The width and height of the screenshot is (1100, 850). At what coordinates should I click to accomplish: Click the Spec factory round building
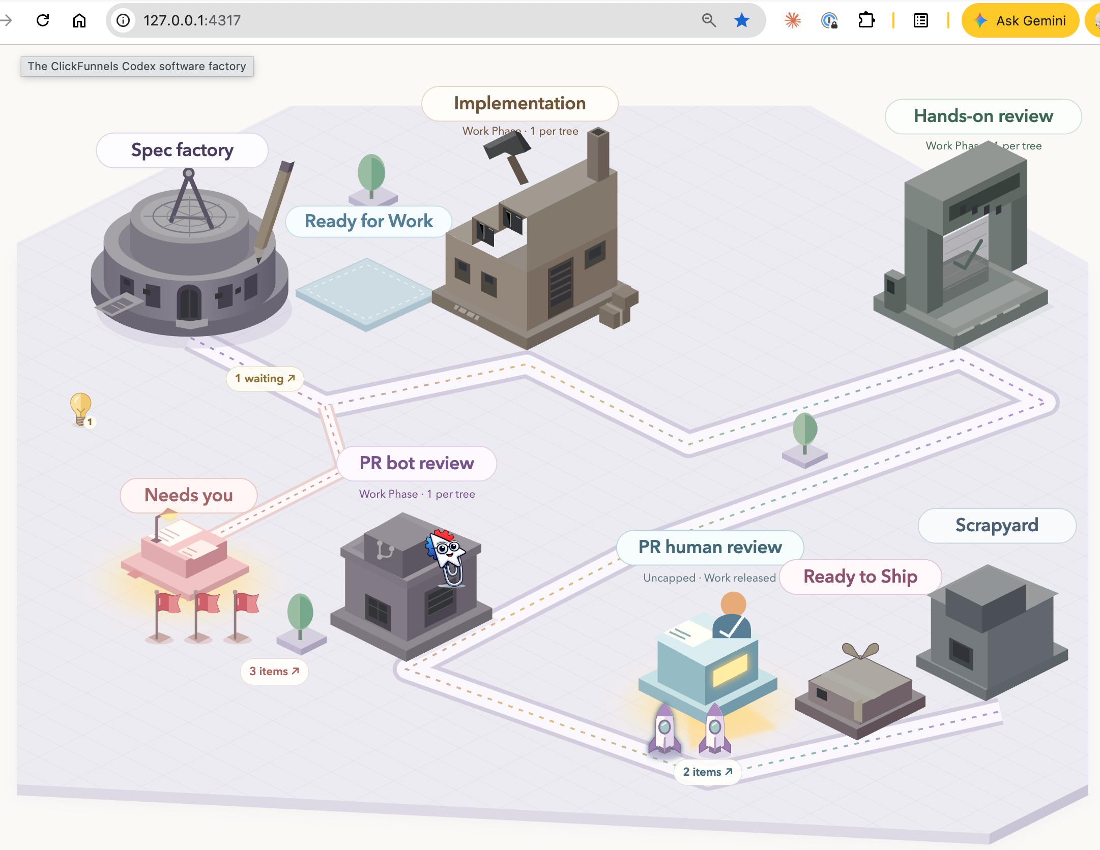[189, 254]
